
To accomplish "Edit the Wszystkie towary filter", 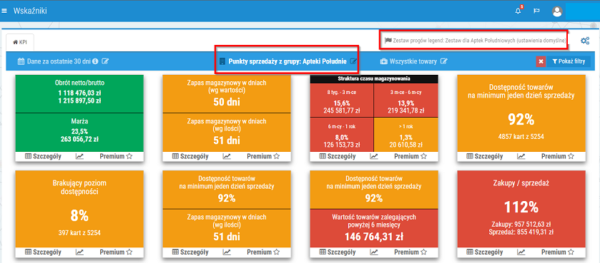I will tap(444, 61).
